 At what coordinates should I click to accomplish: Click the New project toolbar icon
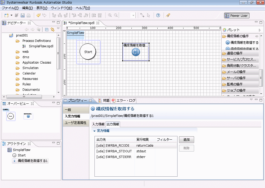6,15
